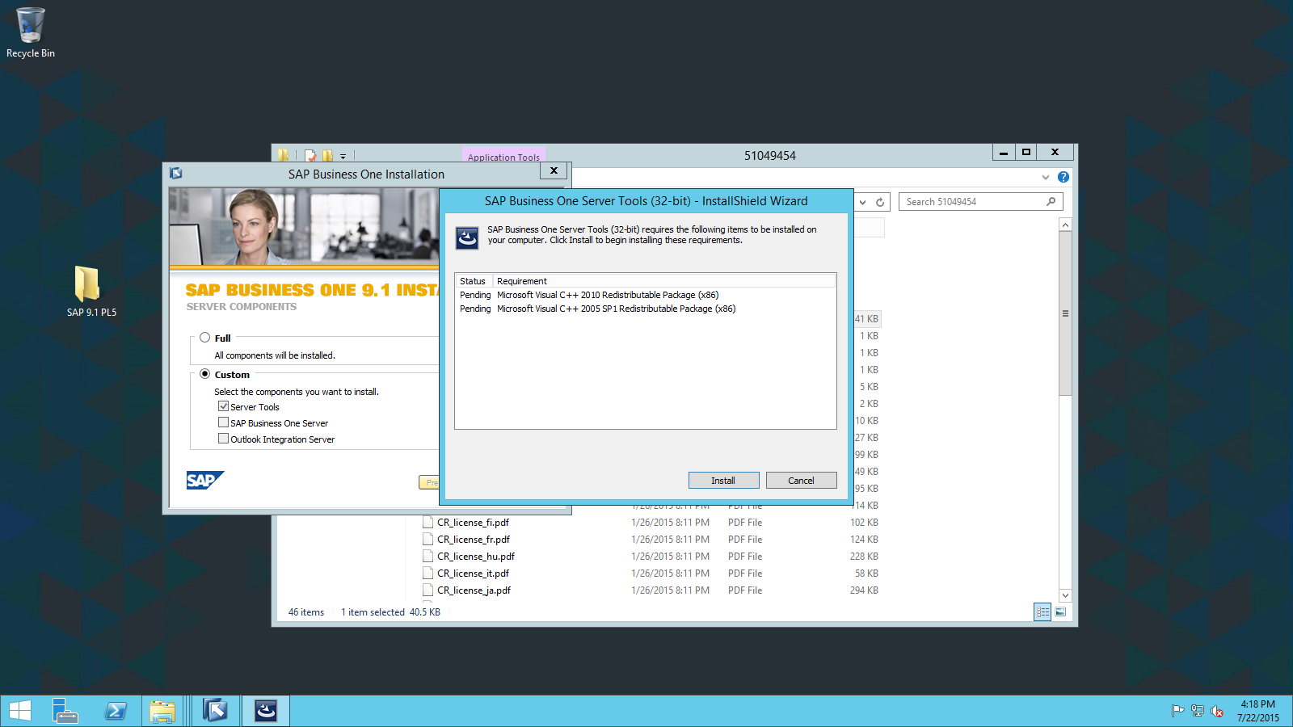Click the Action Center flag tray icon
The width and height of the screenshot is (1293, 727).
(1177, 711)
